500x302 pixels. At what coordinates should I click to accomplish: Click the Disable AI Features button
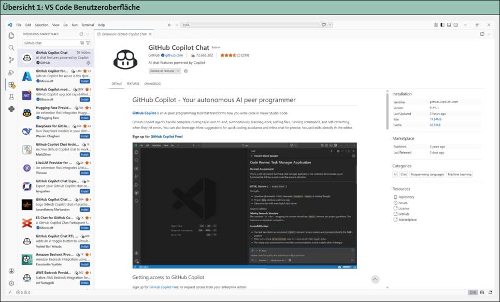point(162,71)
